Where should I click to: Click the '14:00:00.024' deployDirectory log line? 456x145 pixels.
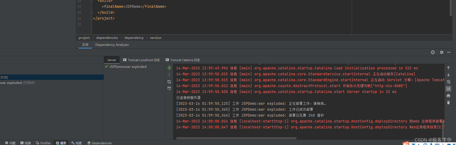pos(310,121)
